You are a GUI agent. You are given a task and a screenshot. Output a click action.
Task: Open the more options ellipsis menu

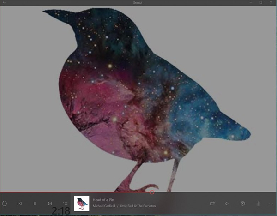coord(271,204)
